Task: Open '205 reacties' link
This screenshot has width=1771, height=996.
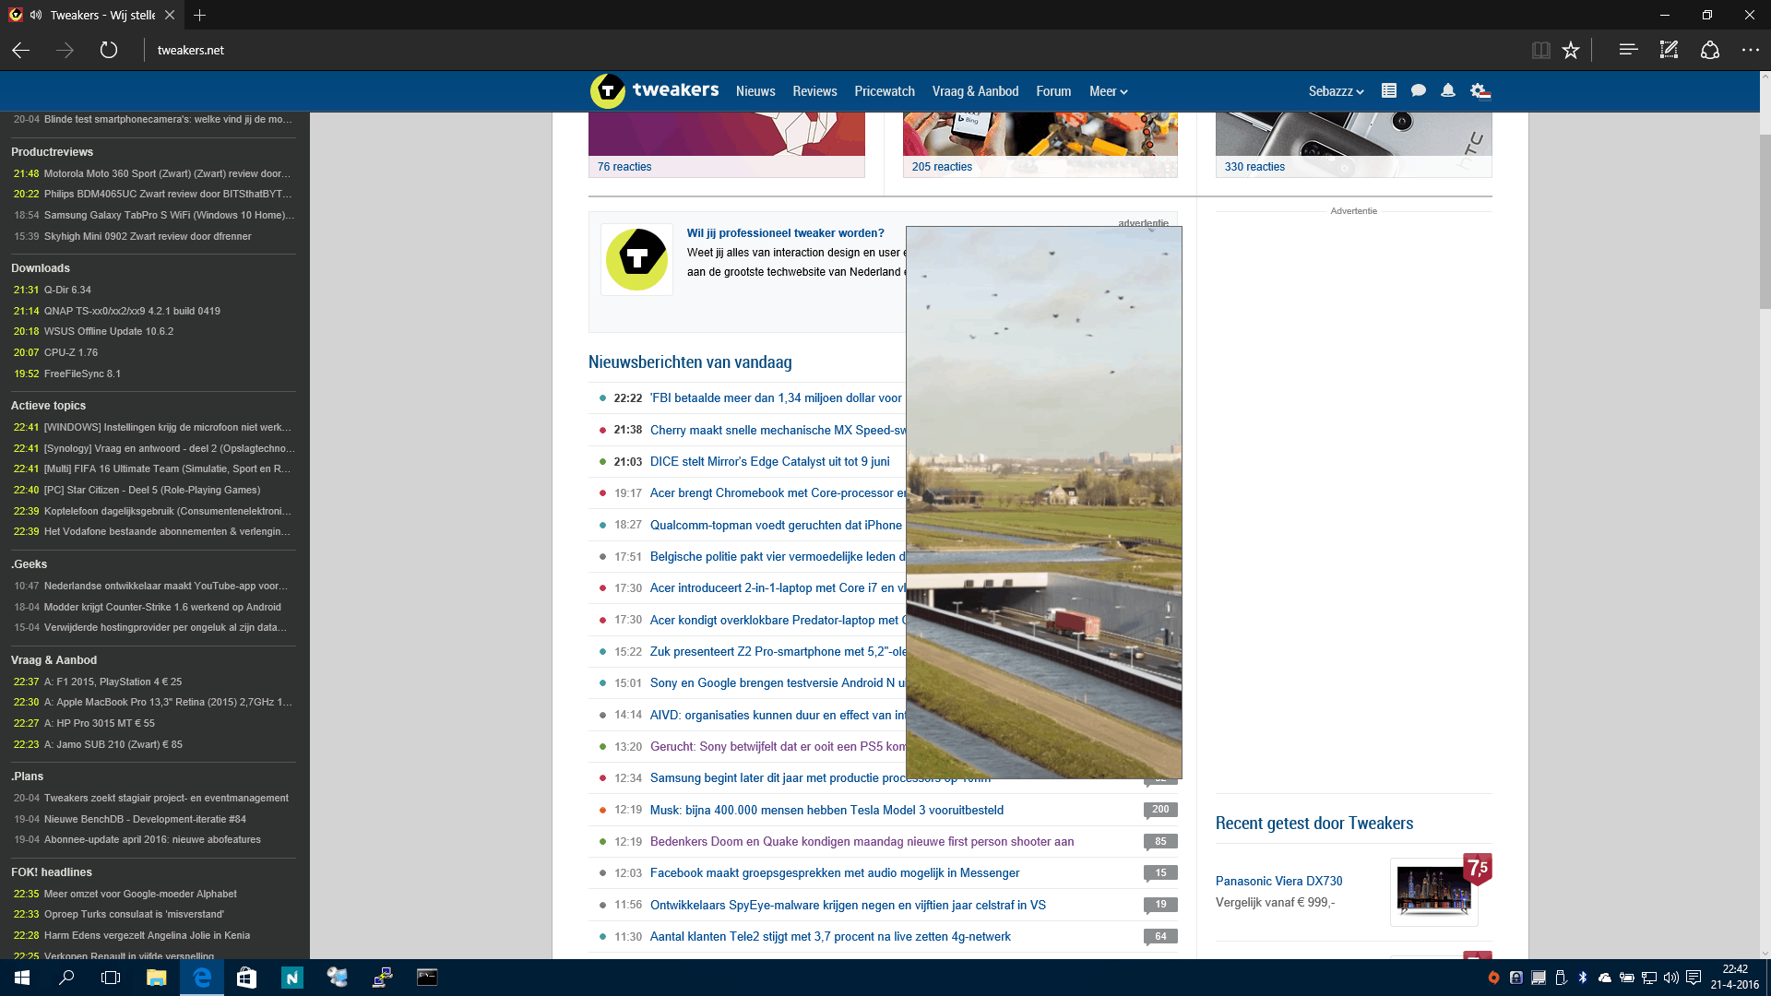Action: (x=942, y=167)
